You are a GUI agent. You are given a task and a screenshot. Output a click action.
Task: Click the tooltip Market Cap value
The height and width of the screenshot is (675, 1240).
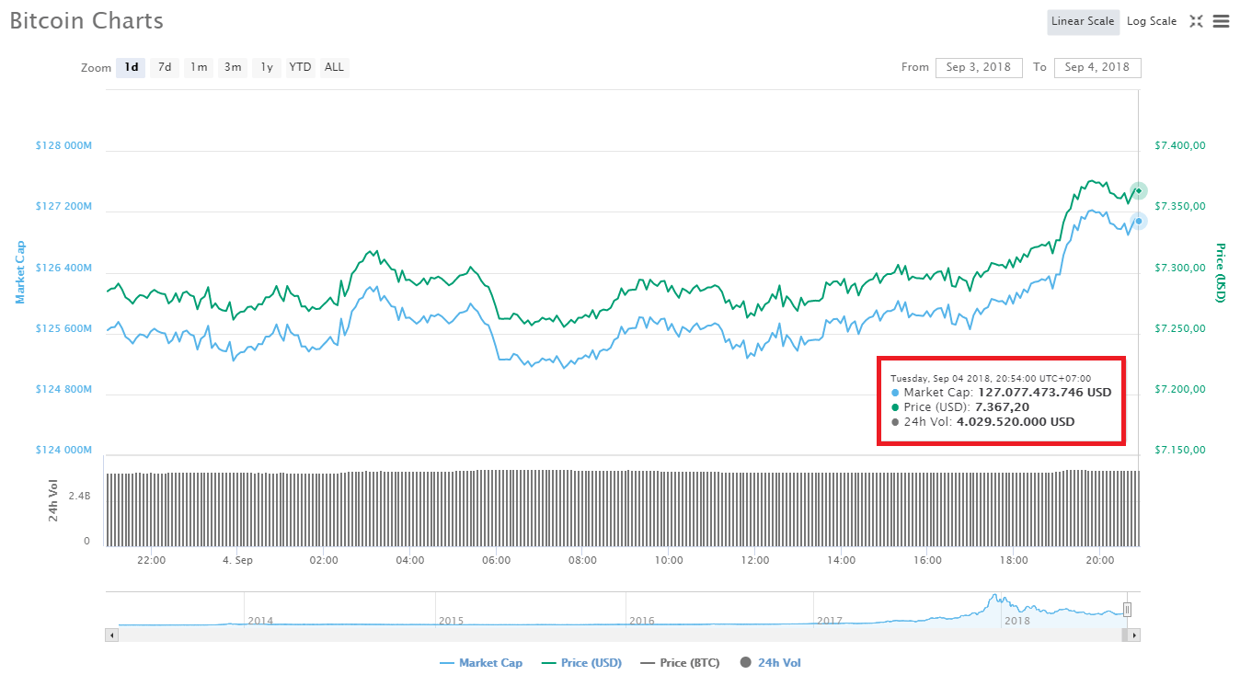1044,393
